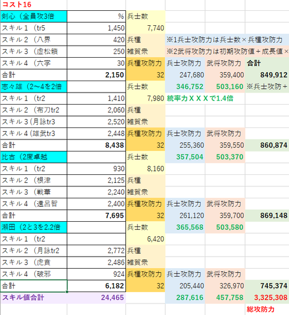Viewport: 289px width, 315px height.
Task: Select cell with value 1,450
Action: click(96, 28)
